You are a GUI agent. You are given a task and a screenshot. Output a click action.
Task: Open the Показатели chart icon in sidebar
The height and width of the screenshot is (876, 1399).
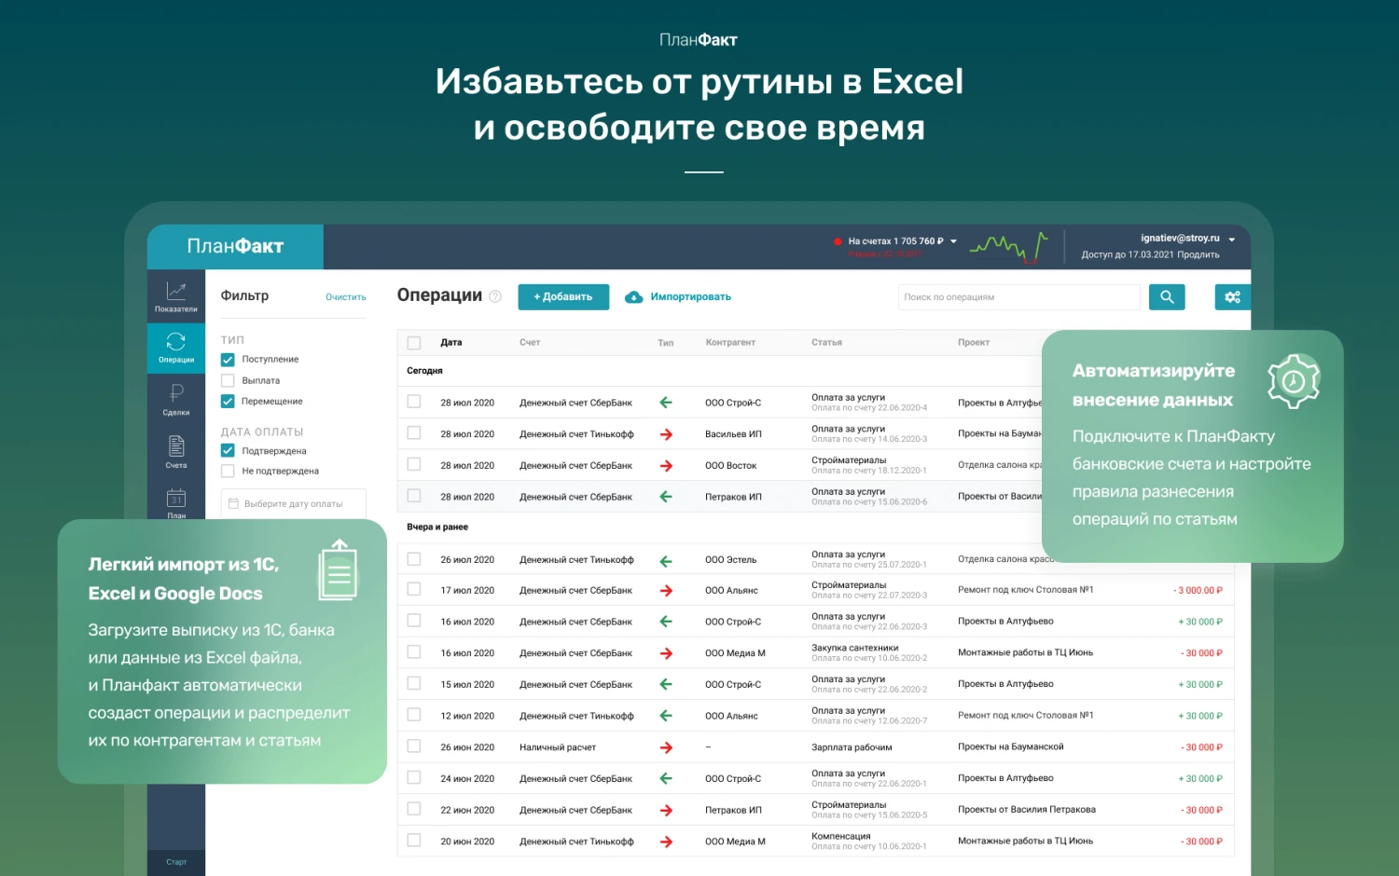coord(175,292)
